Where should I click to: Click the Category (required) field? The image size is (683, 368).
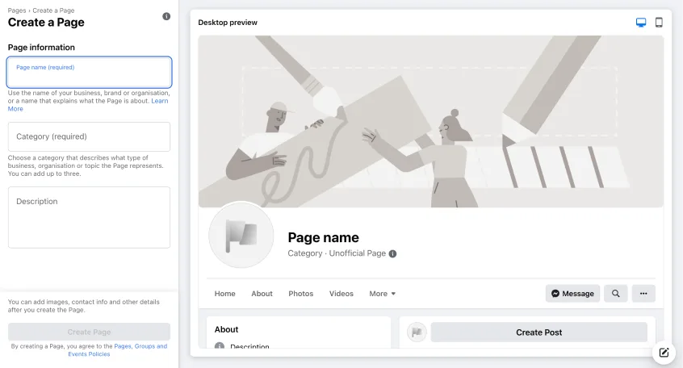click(x=90, y=136)
